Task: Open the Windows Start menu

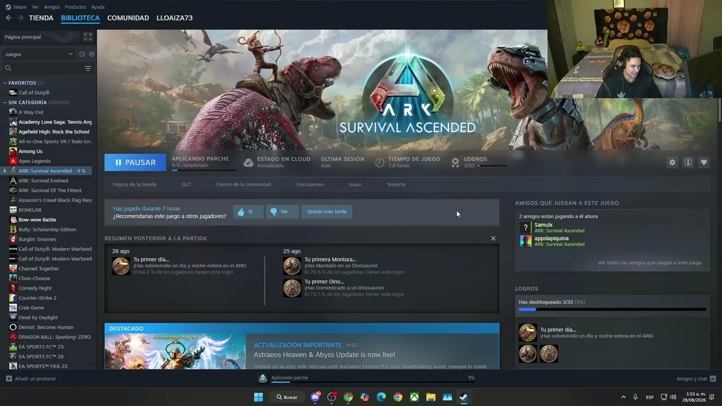Action: 258,397
